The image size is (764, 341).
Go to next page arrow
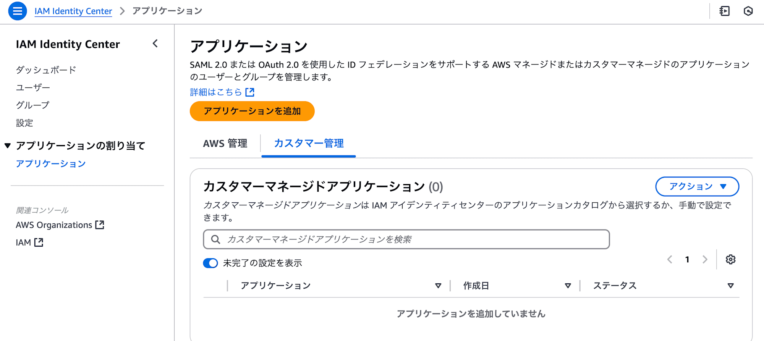click(705, 260)
